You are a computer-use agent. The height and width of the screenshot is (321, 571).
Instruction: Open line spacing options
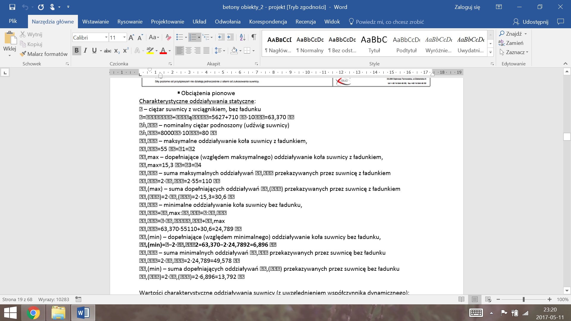point(220,51)
